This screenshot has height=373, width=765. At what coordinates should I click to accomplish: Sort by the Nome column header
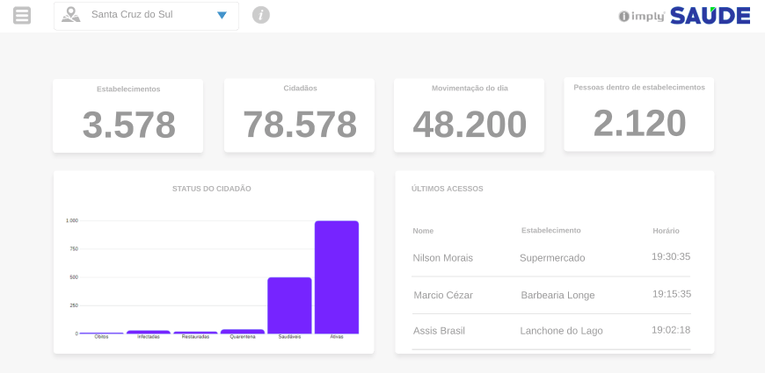pos(423,231)
